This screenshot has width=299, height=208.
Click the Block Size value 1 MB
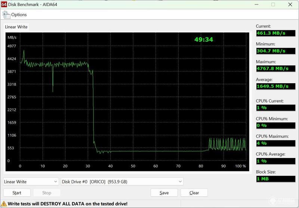(276, 179)
